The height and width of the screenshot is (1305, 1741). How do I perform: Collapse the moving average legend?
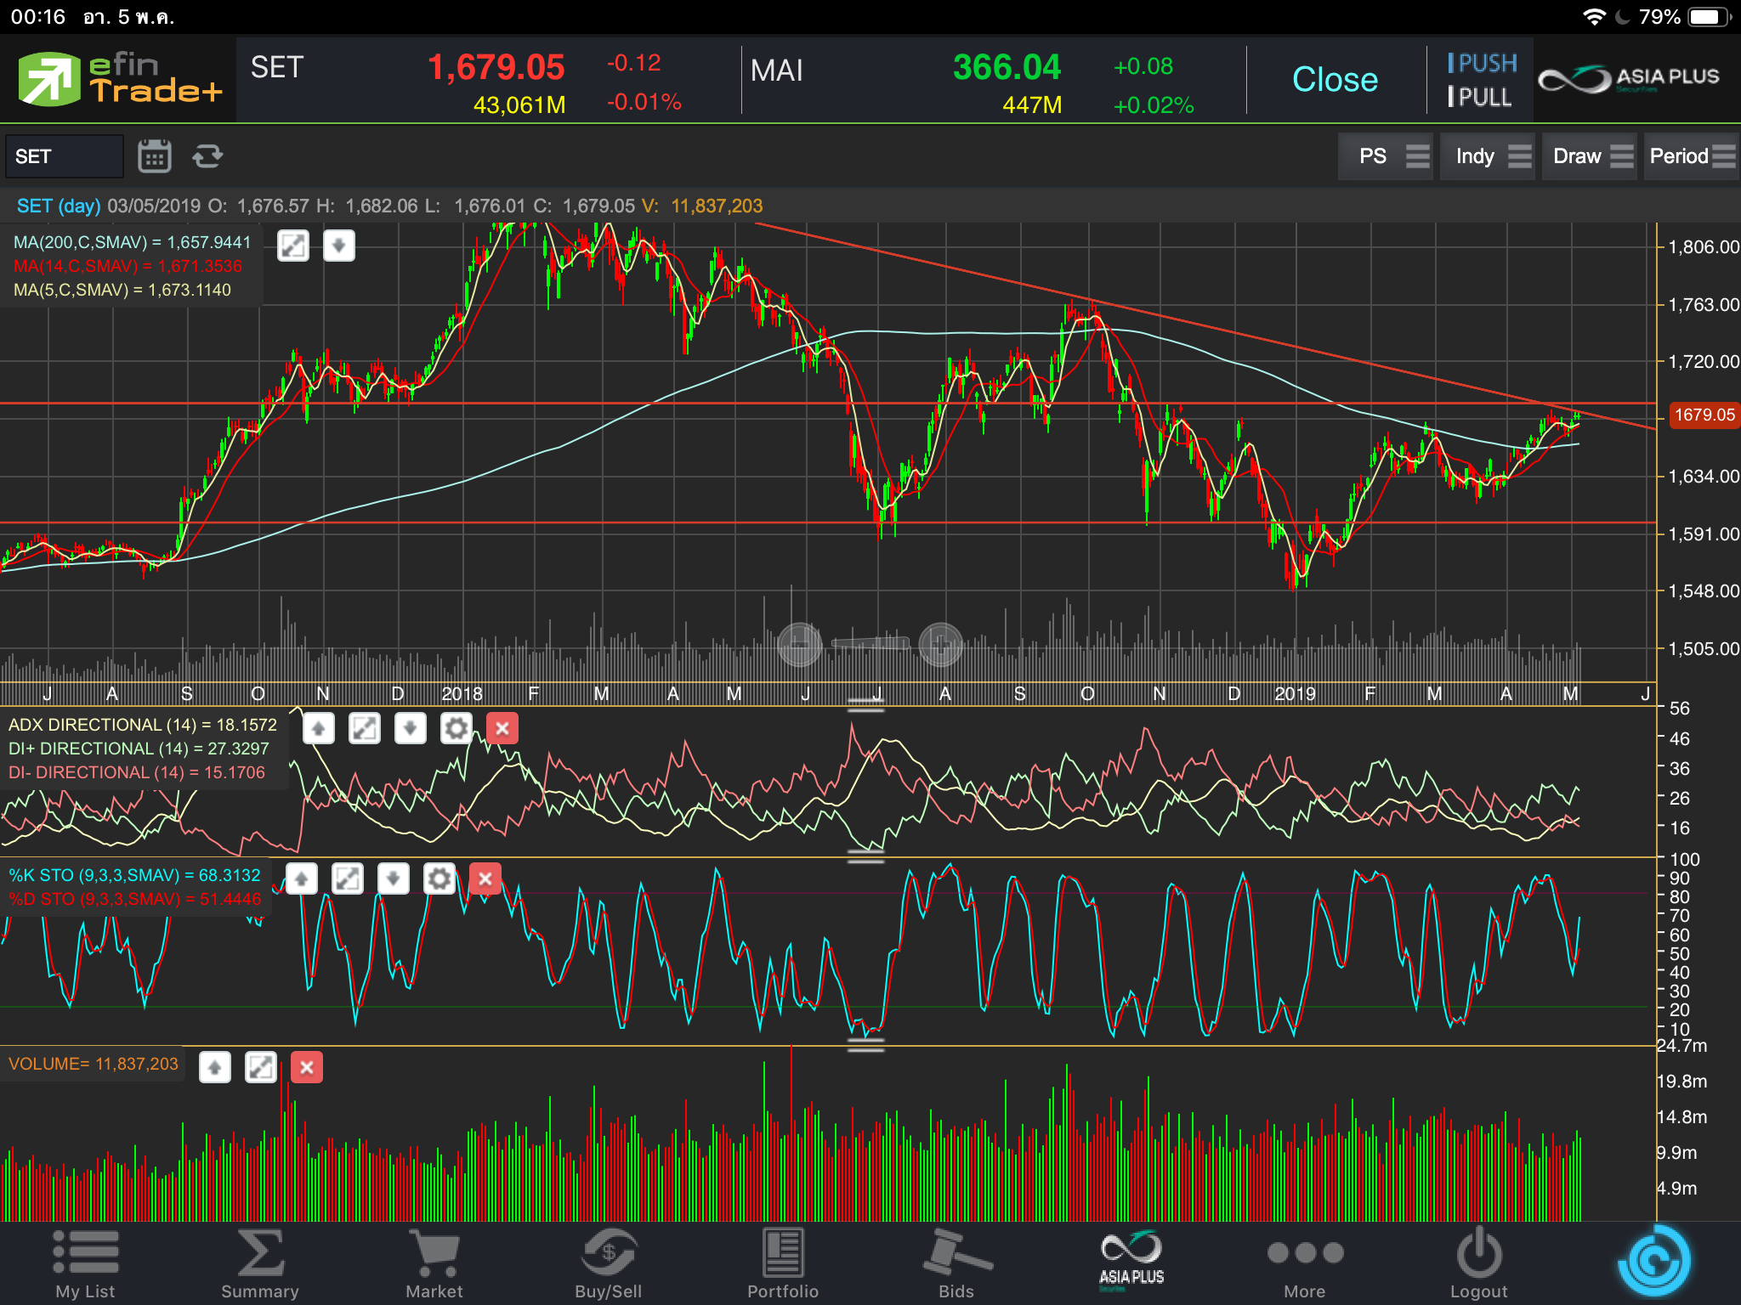point(338,246)
